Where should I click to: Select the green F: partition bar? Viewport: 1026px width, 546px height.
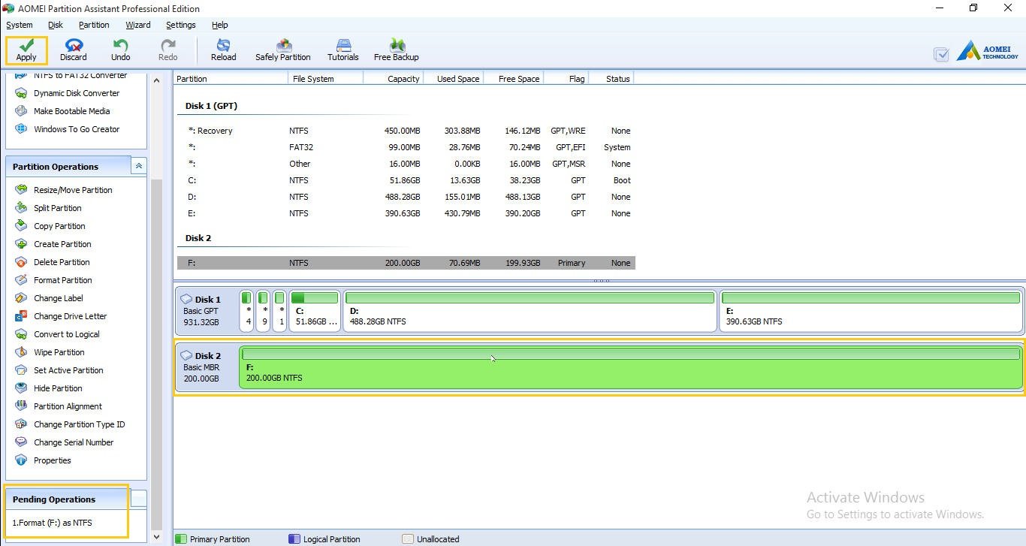pos(631,367)
